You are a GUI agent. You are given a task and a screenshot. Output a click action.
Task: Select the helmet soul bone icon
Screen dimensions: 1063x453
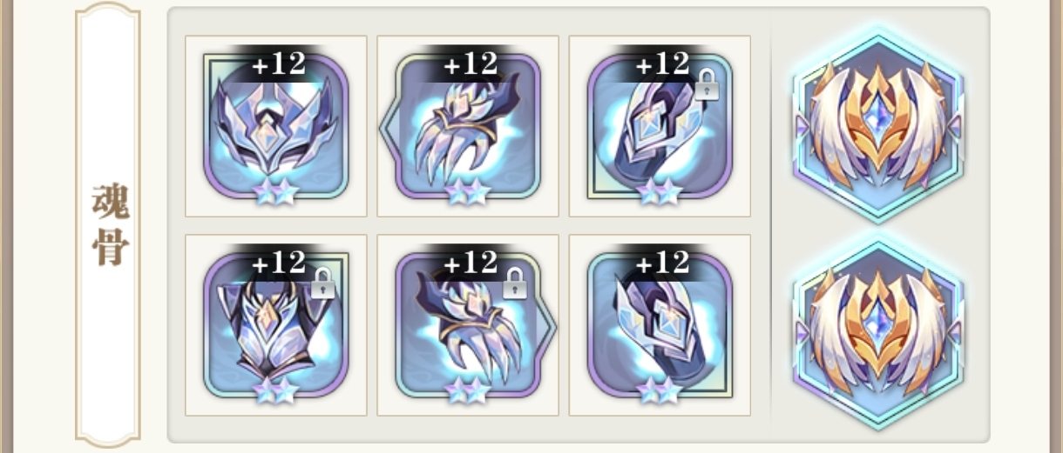click(x=275, y=127)
